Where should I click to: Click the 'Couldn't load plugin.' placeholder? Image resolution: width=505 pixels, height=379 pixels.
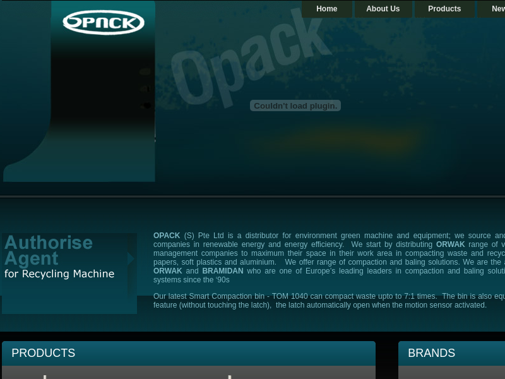[295, 105]
